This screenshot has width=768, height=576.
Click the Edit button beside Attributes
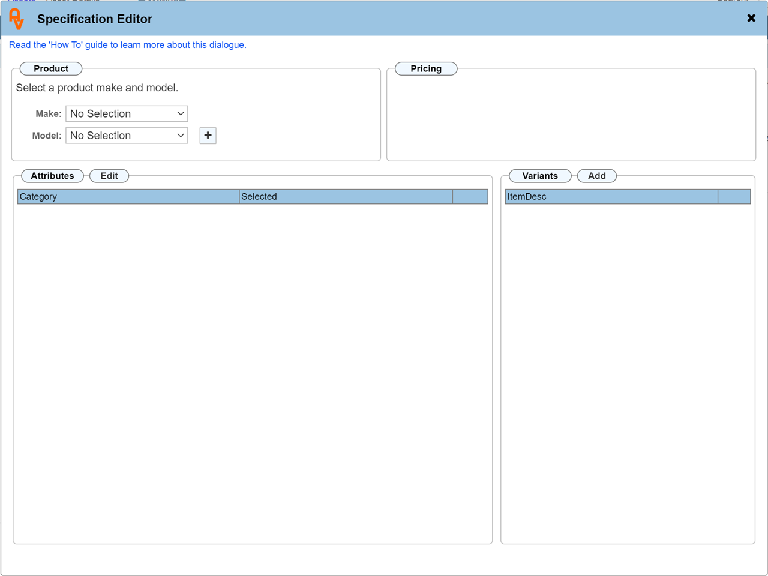[x=109, y=176]
